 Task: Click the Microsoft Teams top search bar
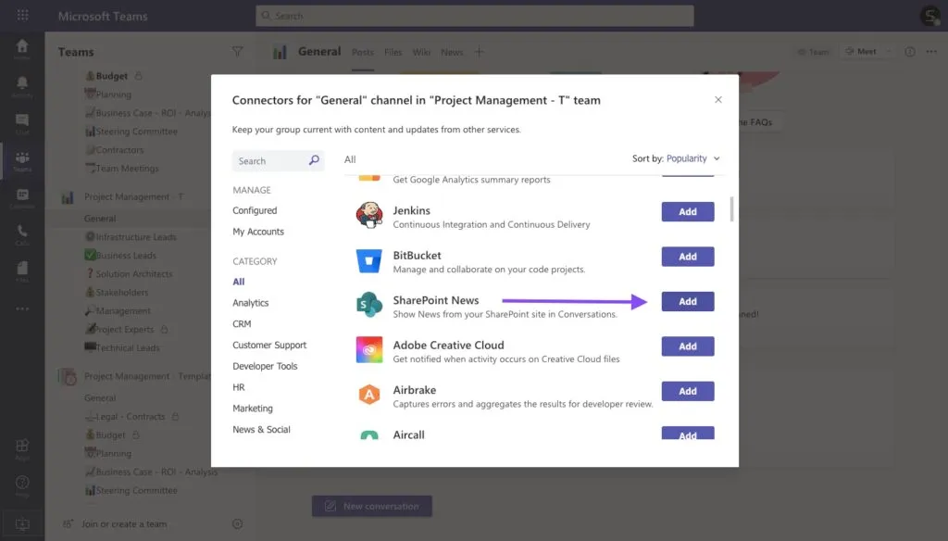click(475, 16)
